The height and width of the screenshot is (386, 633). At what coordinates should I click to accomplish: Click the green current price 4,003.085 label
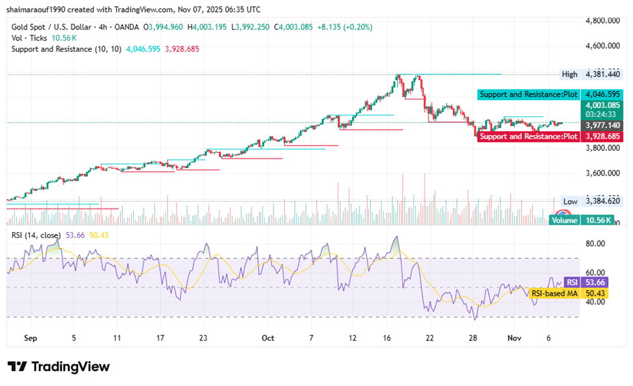click(603, 105)
